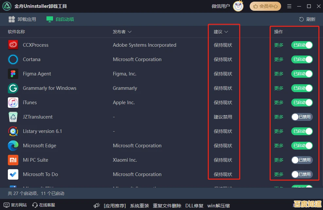Viewport: 323px width, 210px height.
Task: Enable JZTranslucent startup toggle
Action: tap(302, 117)
